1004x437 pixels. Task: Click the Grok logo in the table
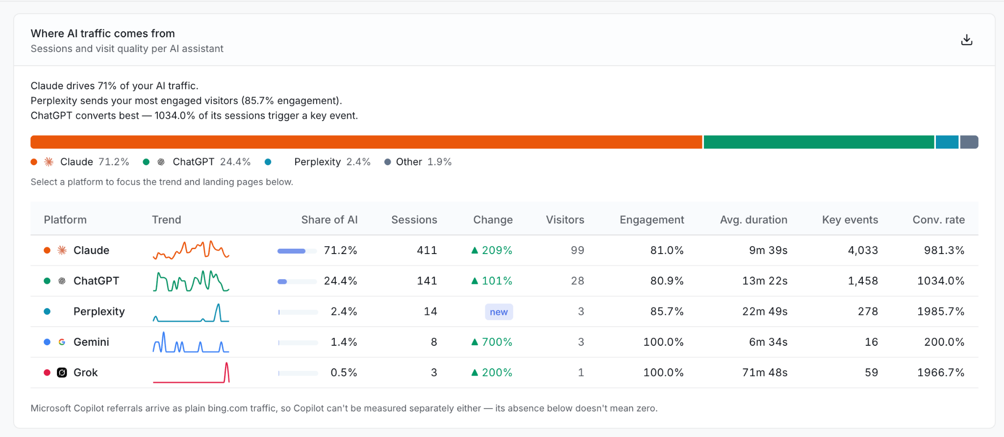coord(62,373)
